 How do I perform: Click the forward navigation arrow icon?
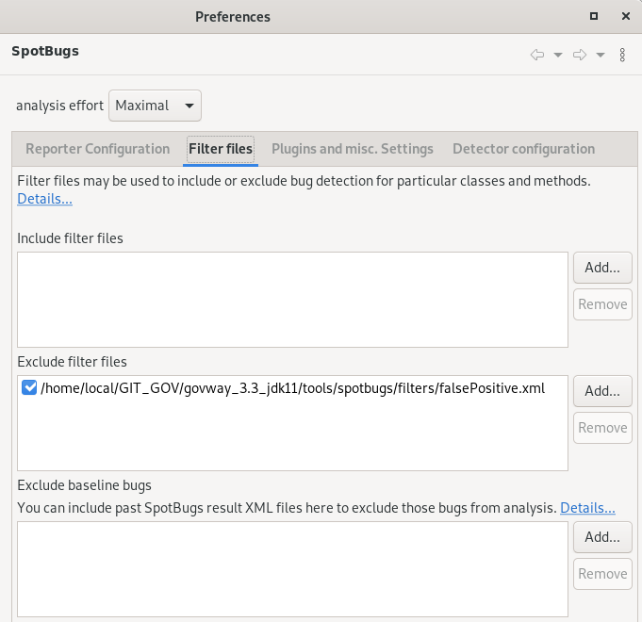pyautogui.click(x=580, y=55)
